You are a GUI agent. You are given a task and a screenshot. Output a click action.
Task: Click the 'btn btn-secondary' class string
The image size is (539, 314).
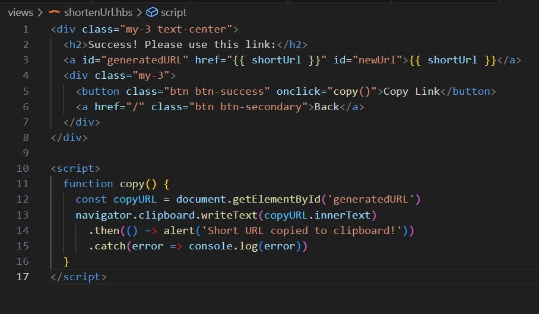pyautogui.click(x=248, y=107)
